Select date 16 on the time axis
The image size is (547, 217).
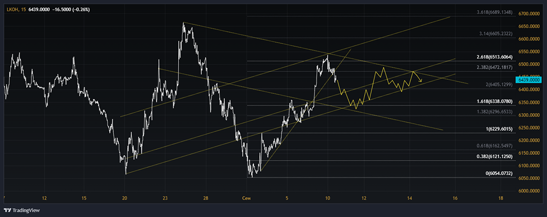point(455,198)
